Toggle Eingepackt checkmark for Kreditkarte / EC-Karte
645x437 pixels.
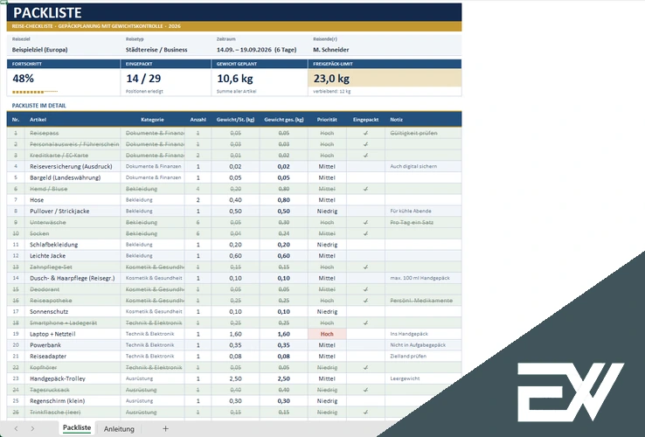point(365,155)
